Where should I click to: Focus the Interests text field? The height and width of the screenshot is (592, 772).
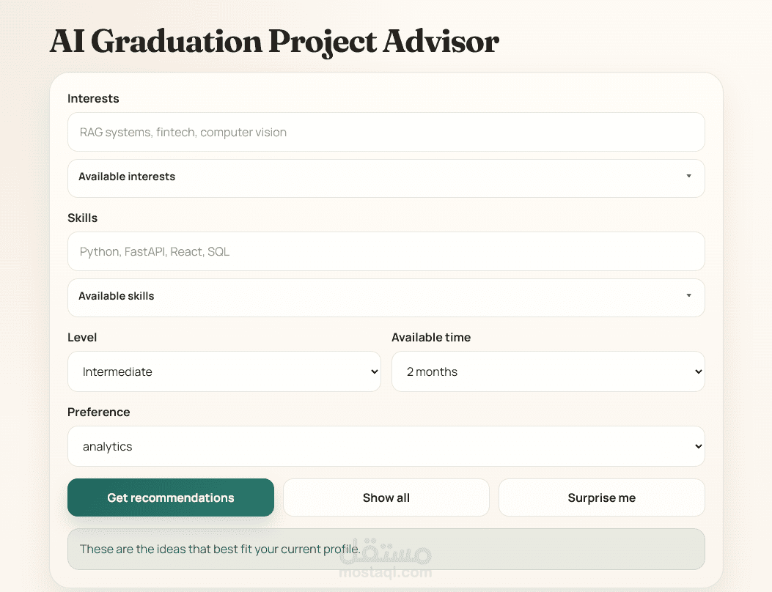coord(386,132)
